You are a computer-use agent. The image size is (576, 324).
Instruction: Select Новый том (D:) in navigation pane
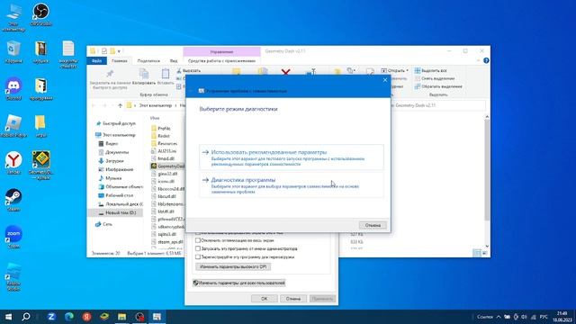tap(117, 212)
